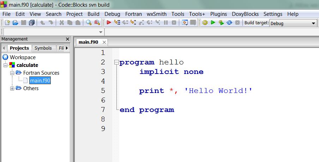Click the Next instruction debug icon

coord(150,23)
